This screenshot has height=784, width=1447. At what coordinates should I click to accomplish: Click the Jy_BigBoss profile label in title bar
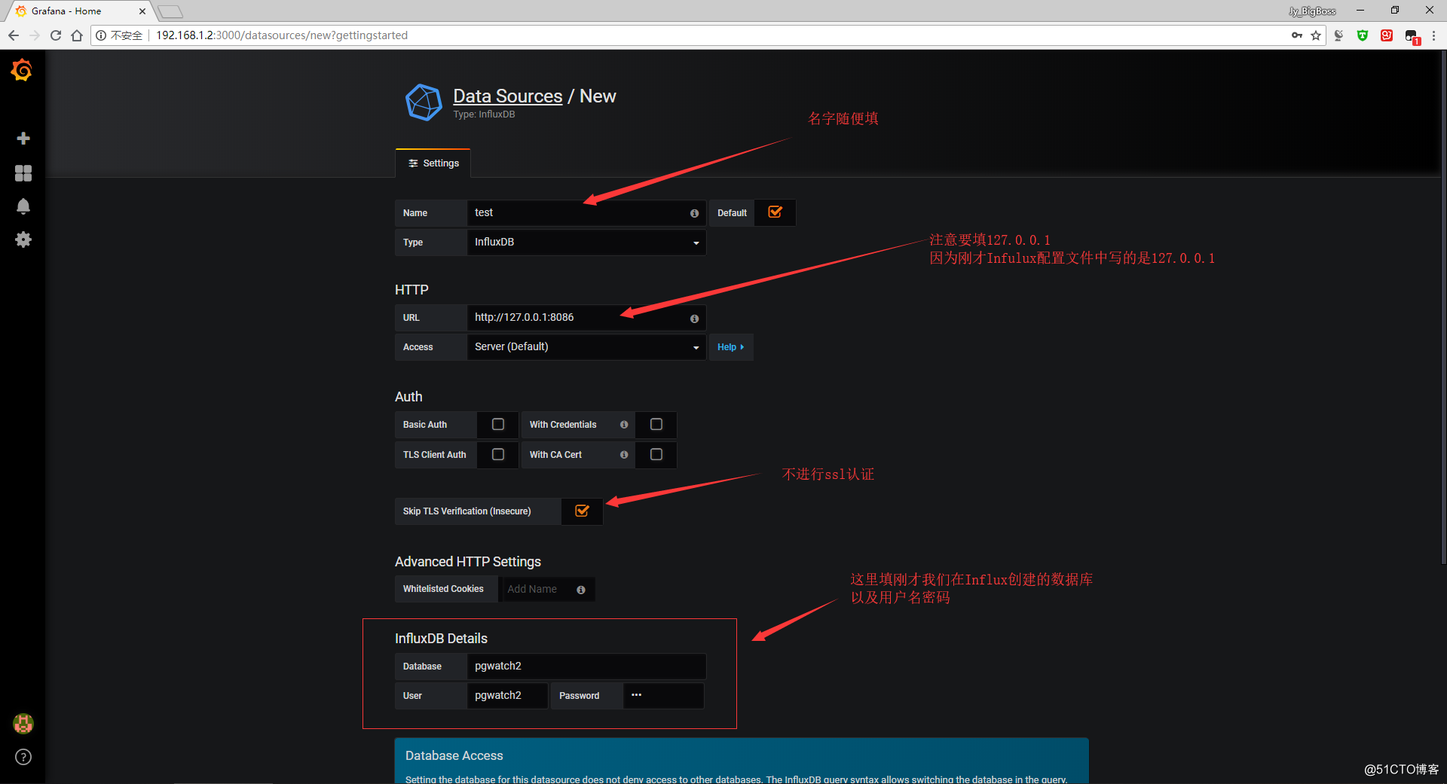1312,11
